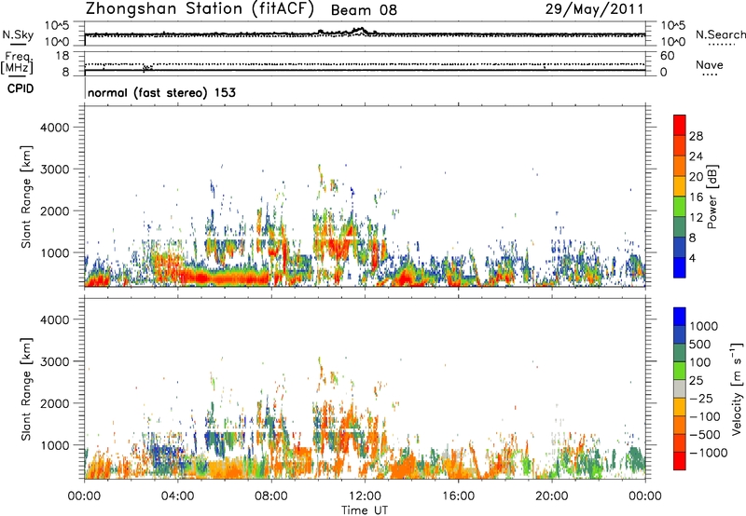746x516 pixels.
Task: Click the 500 label on velocity colorbar
Action: pos(700,345)
